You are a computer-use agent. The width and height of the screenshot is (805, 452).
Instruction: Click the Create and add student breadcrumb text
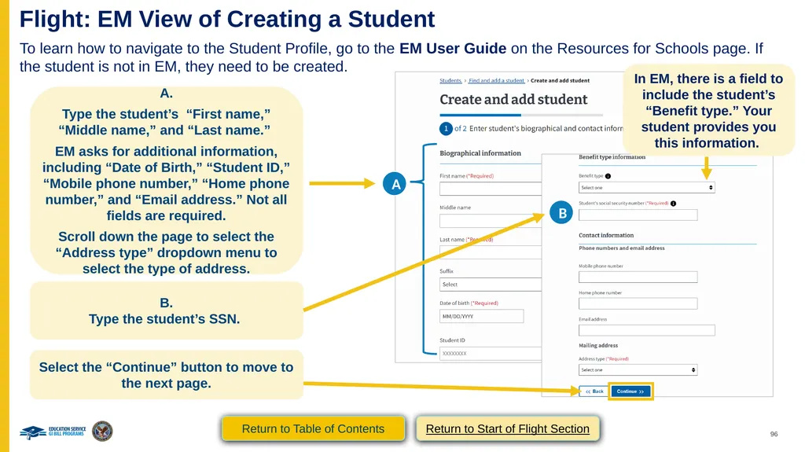560,81
